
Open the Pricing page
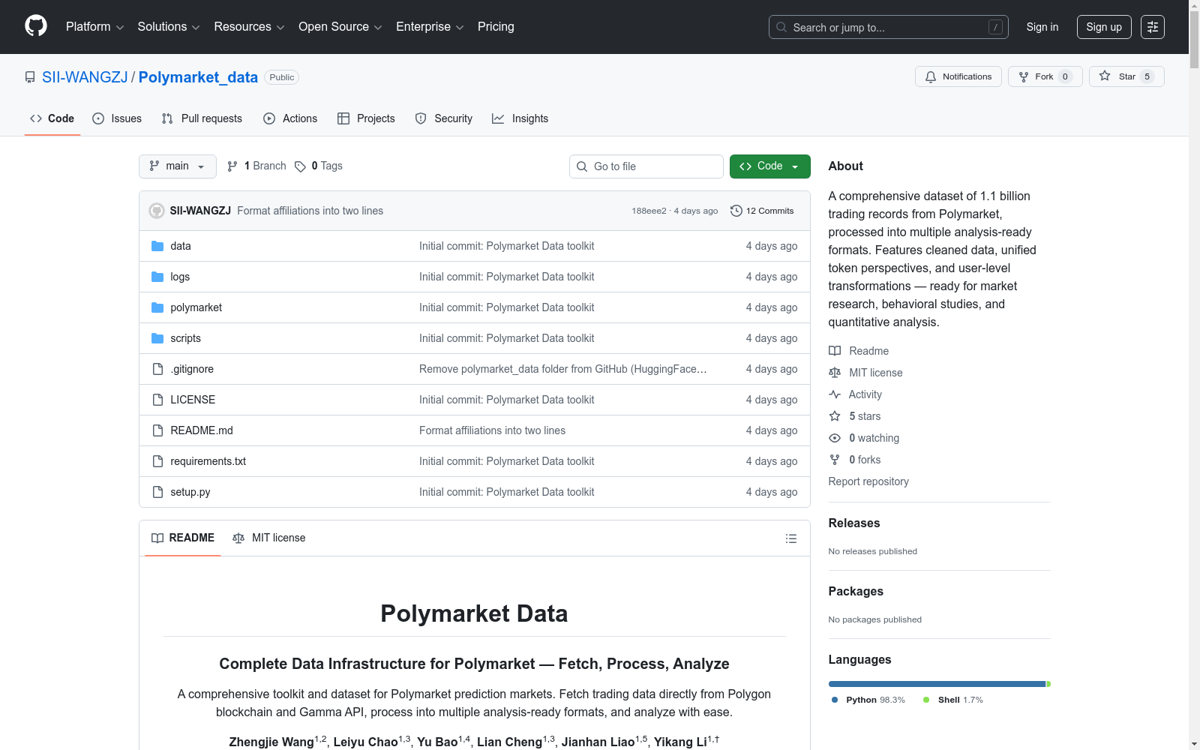pyautogui.click(x=496, y=27)
